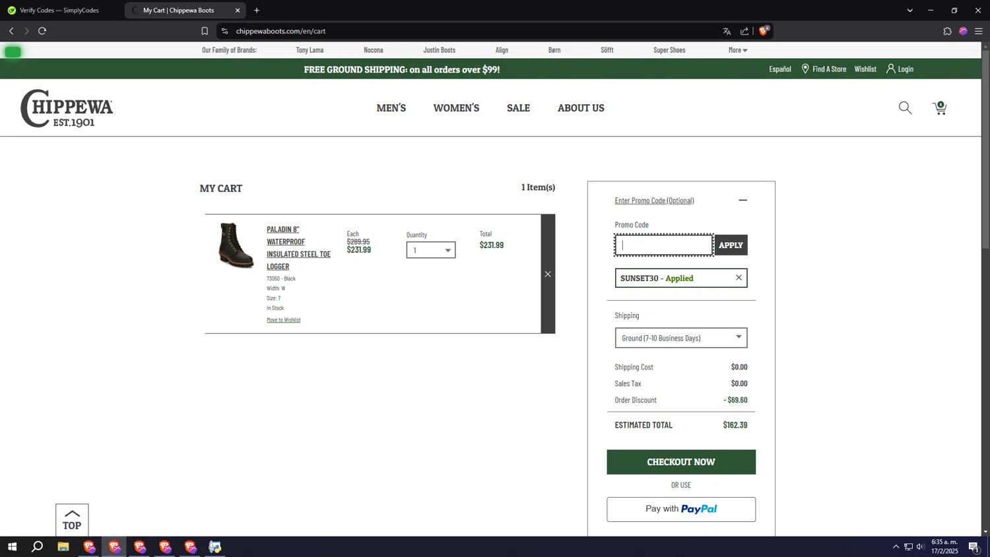Open browser extensions puzzle icon
990x557 pixels.
[x=947, y=31]
